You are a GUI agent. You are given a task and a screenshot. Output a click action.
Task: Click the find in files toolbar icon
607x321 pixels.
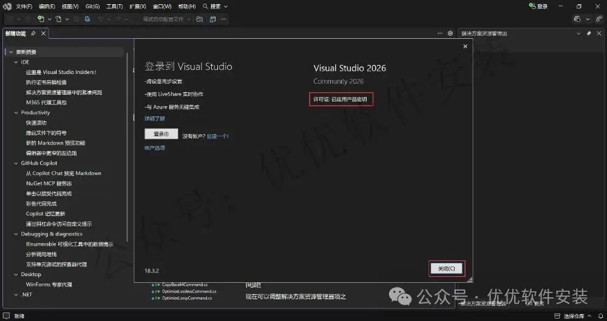point(200,19)
